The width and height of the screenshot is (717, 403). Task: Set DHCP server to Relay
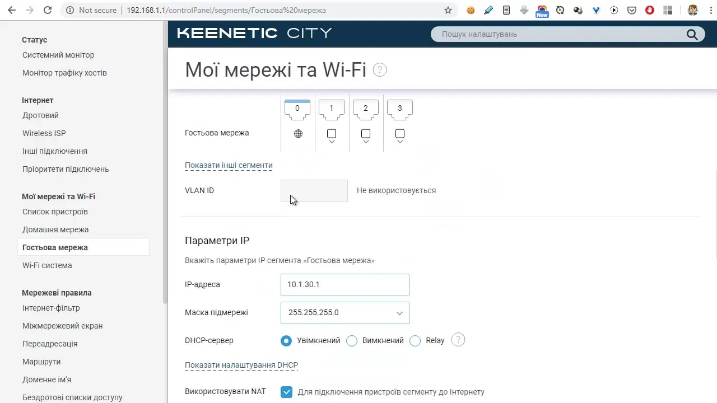pos(415,340)
